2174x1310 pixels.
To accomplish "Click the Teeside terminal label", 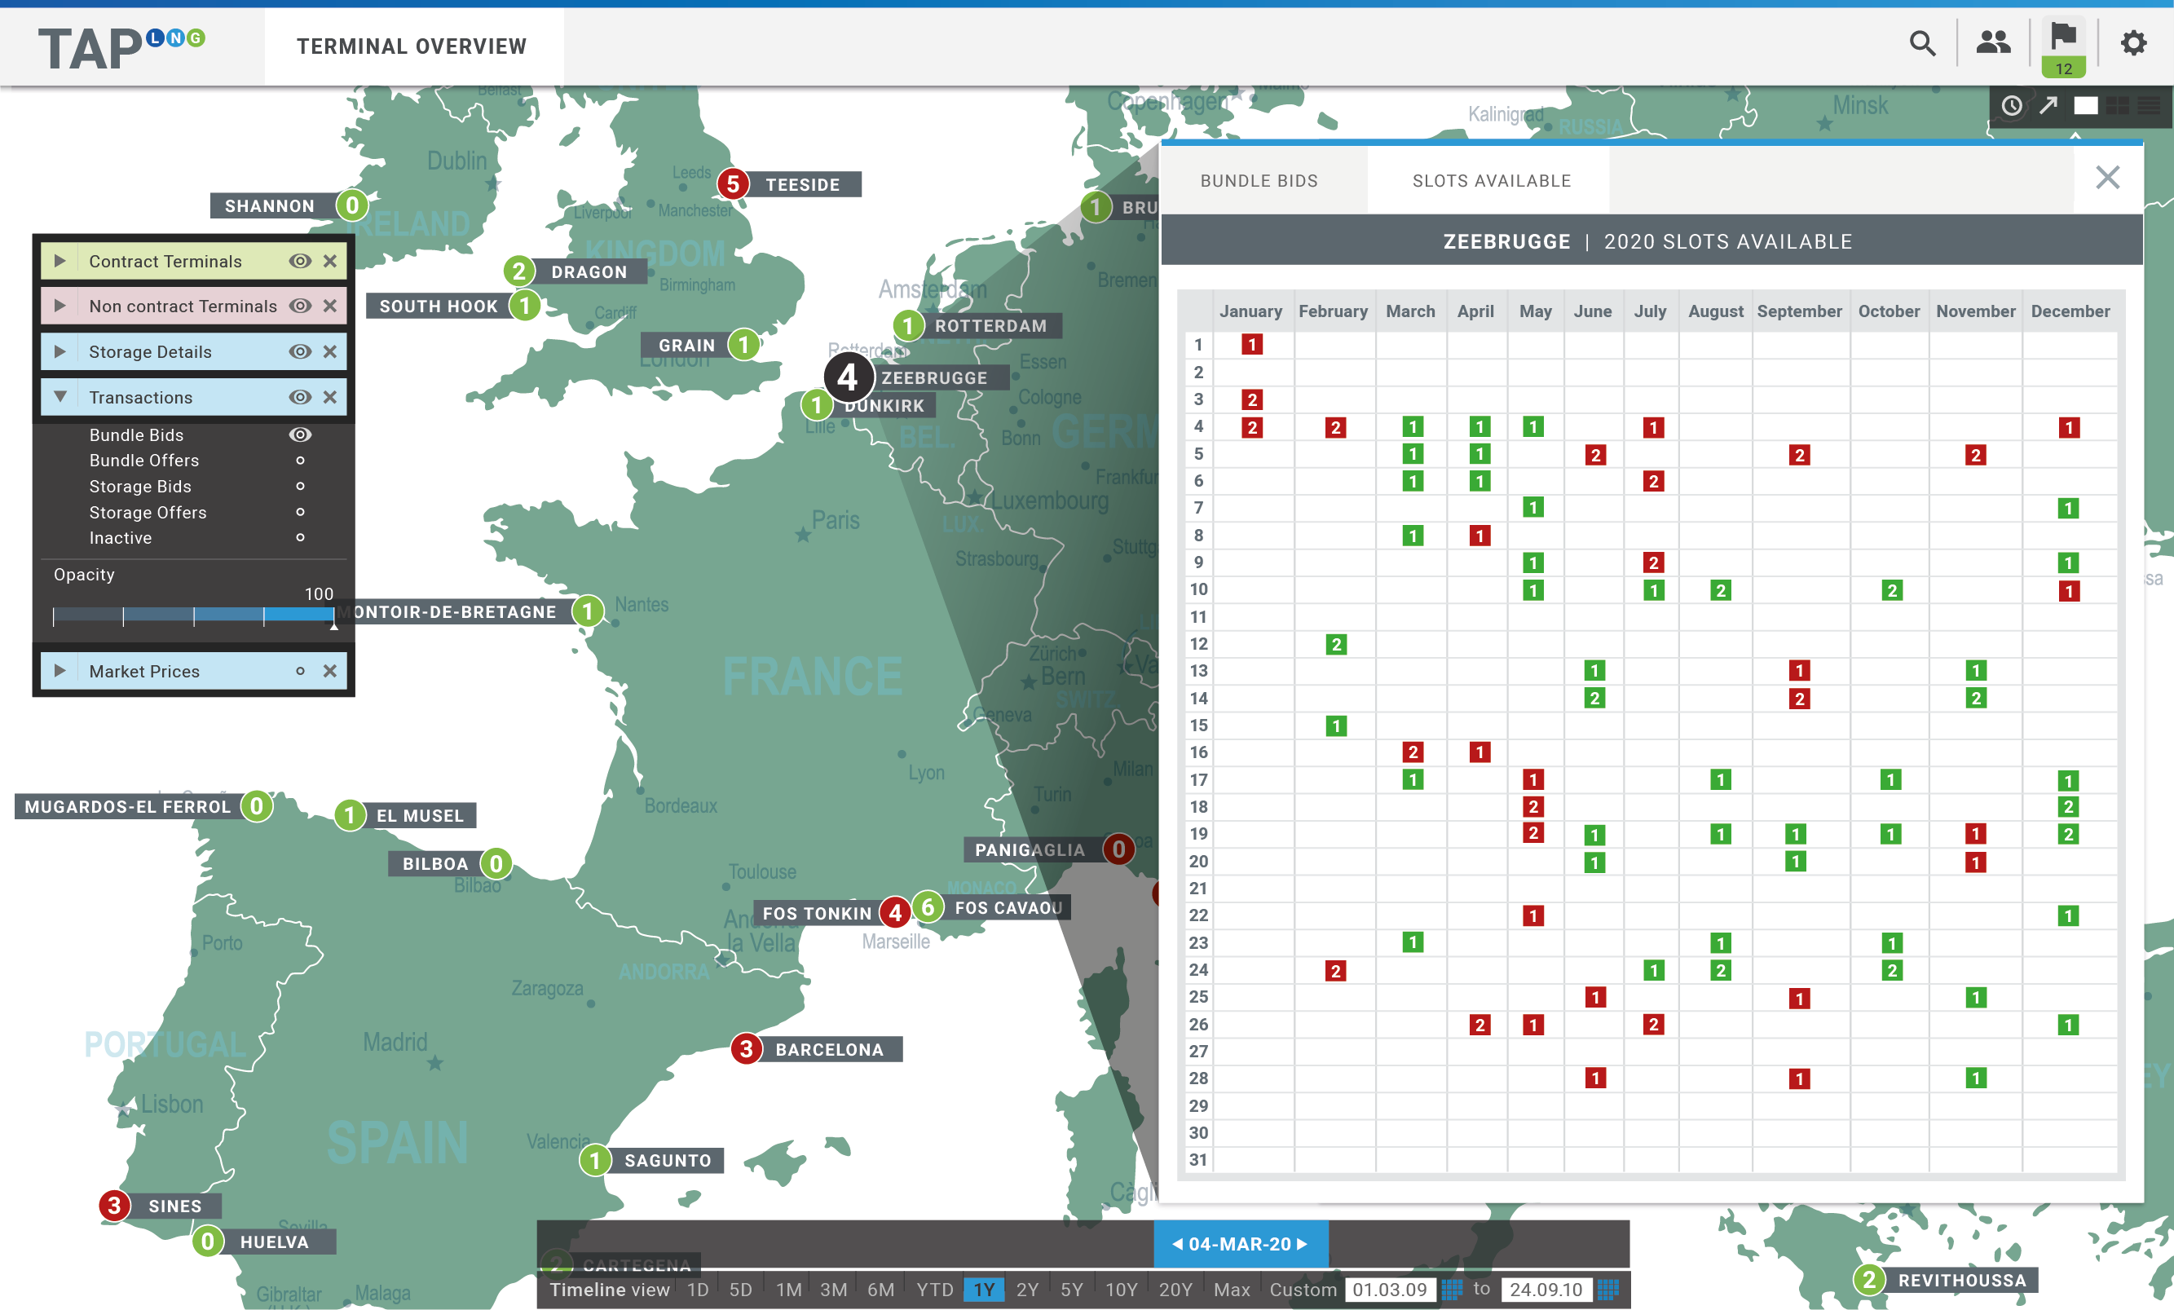I will 802,184.
